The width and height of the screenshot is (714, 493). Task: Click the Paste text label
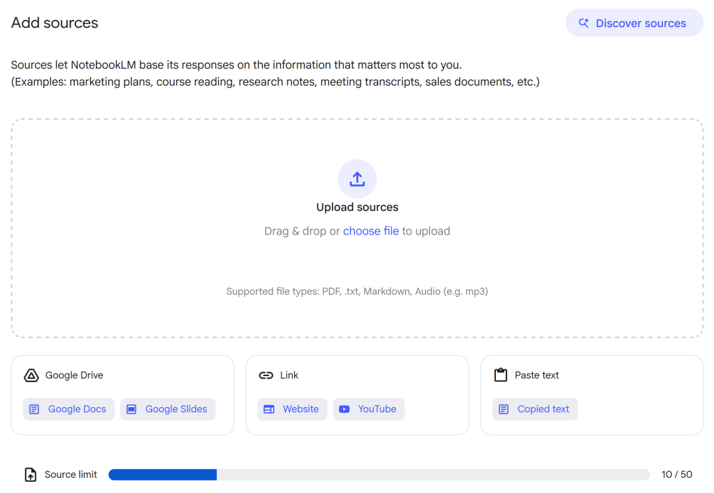coord(536,375)
